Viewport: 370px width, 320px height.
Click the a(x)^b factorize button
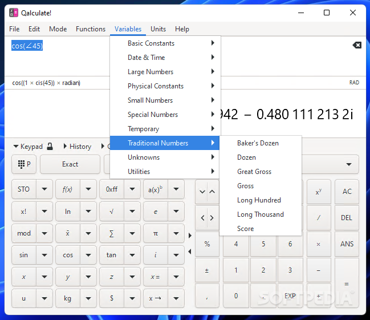click(156, 189)
